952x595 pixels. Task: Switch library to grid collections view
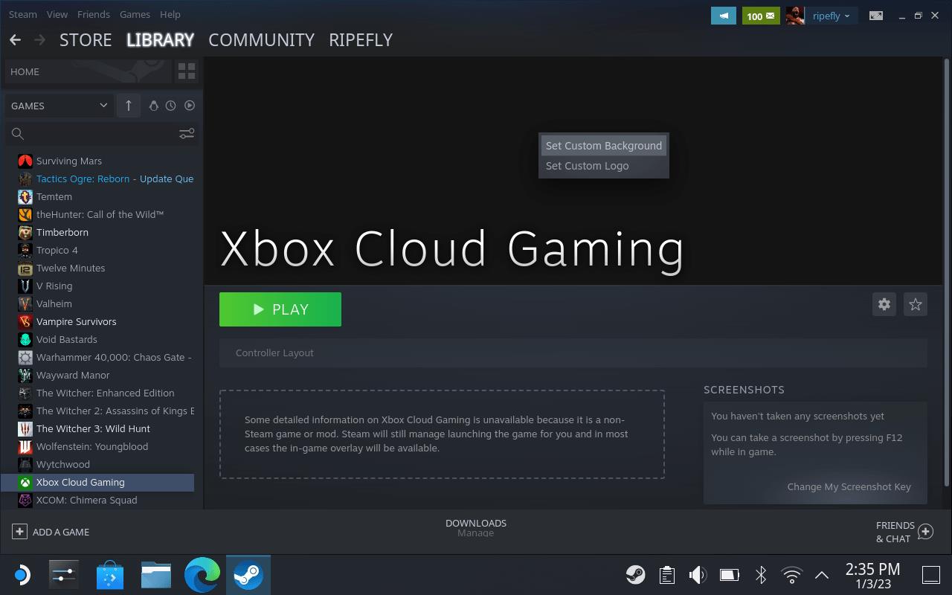(187, 71)
